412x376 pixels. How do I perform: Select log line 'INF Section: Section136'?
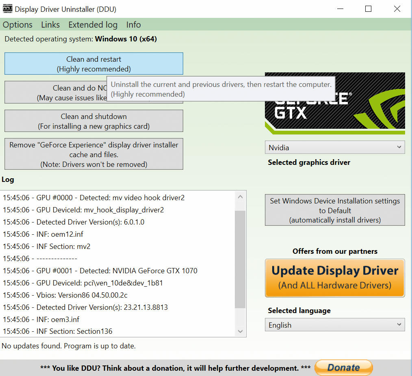[58, 331]
